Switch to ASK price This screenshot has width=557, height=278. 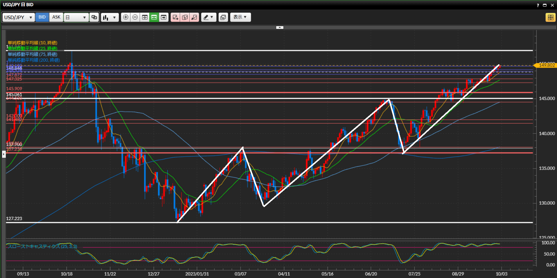[56, 17]
